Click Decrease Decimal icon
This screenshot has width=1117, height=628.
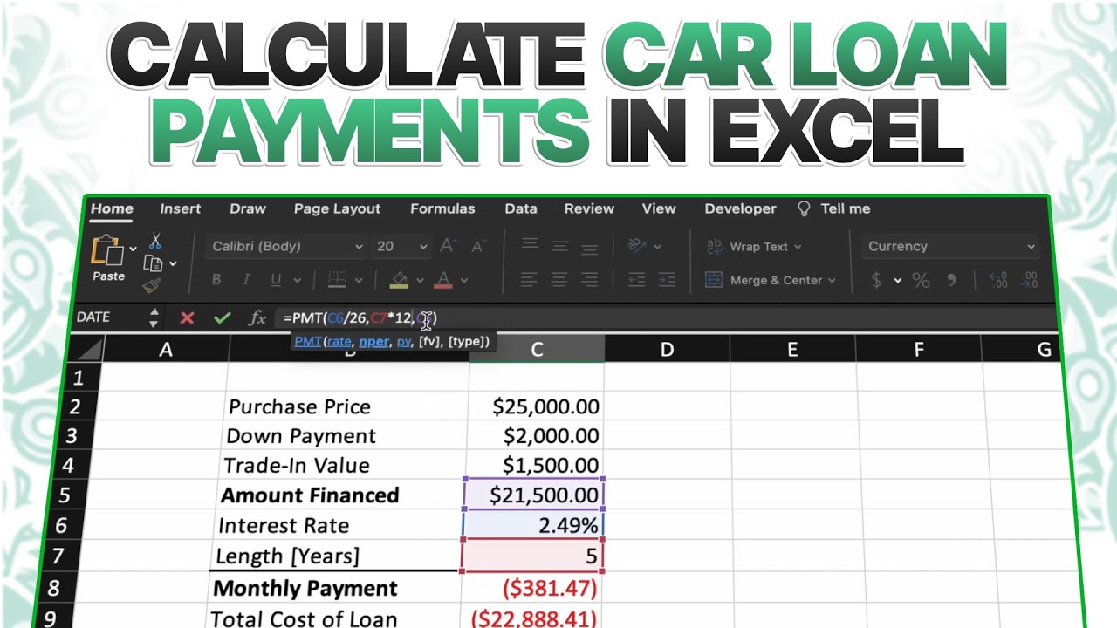[1030, 281]
